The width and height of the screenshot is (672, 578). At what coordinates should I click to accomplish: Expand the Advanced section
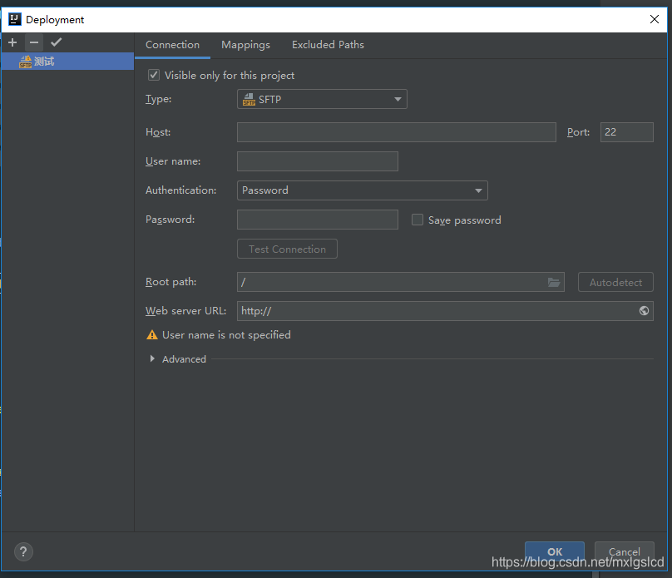click(152, 358)
